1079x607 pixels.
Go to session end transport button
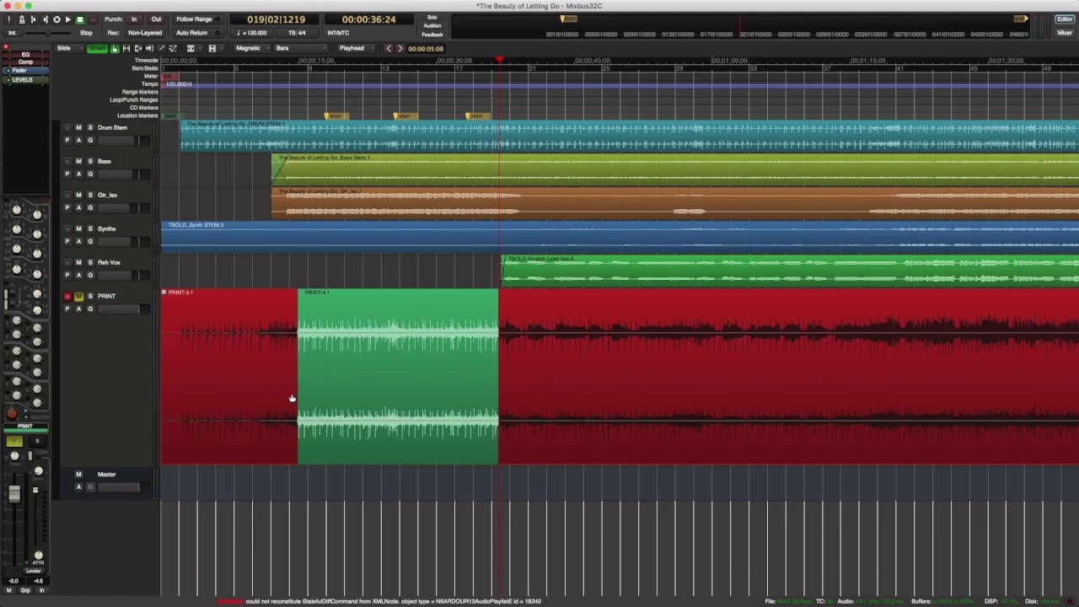45,19
